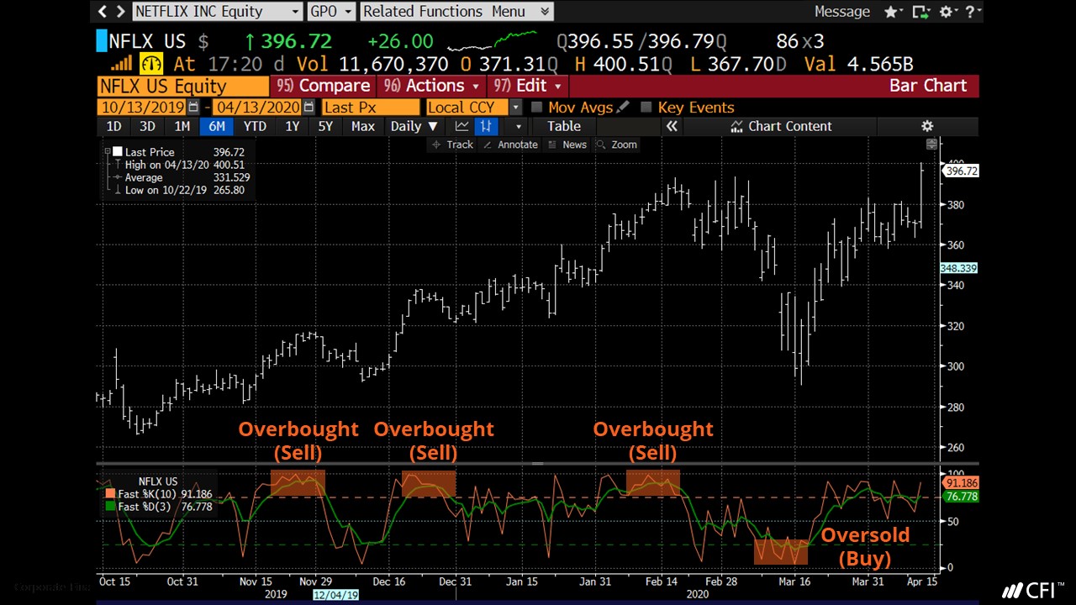Click the 348.339 blue axis label

pyautogui.click(x=959, y=268)
